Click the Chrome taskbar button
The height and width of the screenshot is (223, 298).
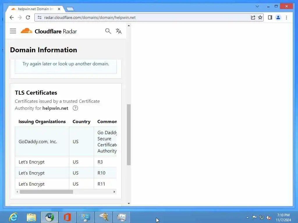tap(49, 217)
